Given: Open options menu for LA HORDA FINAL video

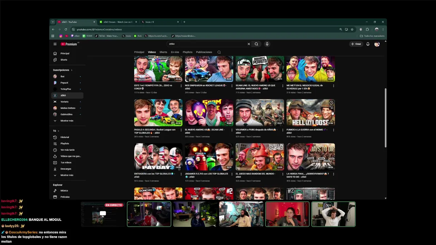Looking at the screenshot, I should click(333, 174).
